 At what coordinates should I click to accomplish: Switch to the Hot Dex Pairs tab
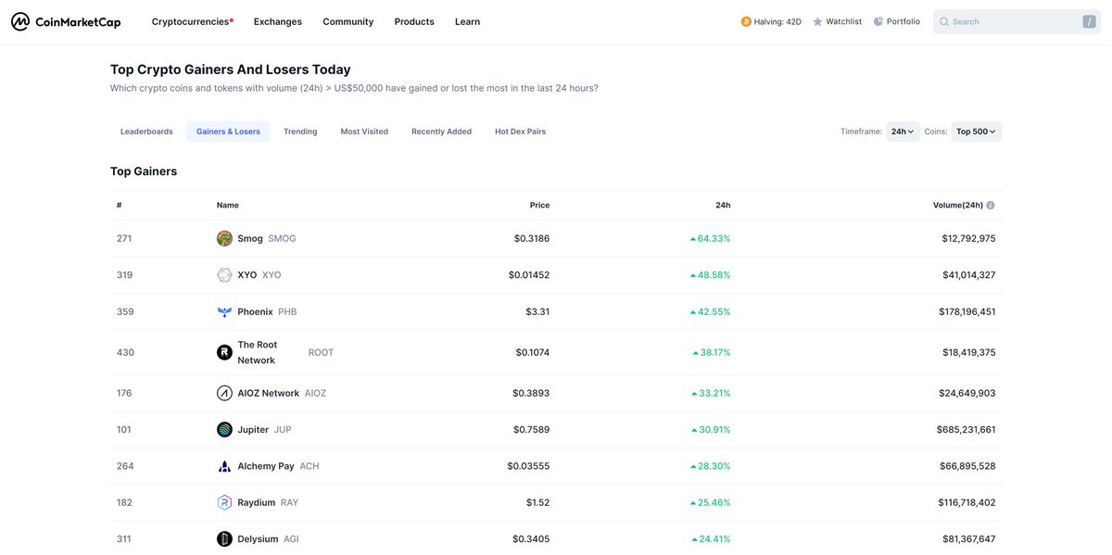pos(520,132)
